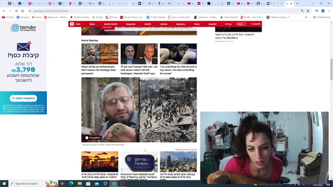Open the Opinions section
This screenshot has width=333, height=187.
coord(181,24)
